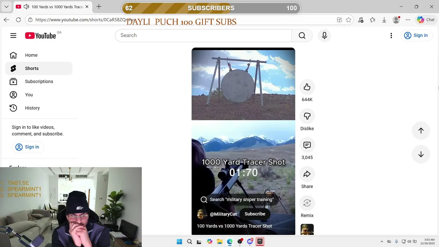
Task: Open Discord from the taskbar
Action: pos(250,242)
